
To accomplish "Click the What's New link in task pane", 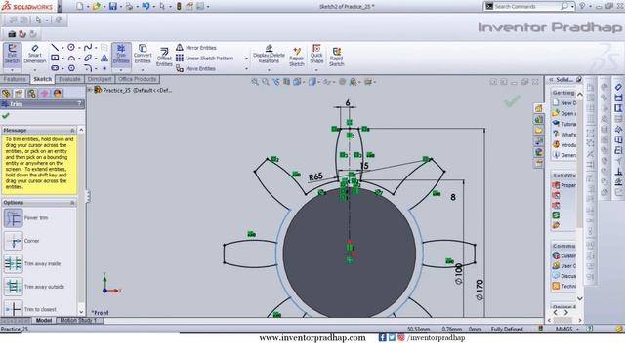I will coord(563,135).
